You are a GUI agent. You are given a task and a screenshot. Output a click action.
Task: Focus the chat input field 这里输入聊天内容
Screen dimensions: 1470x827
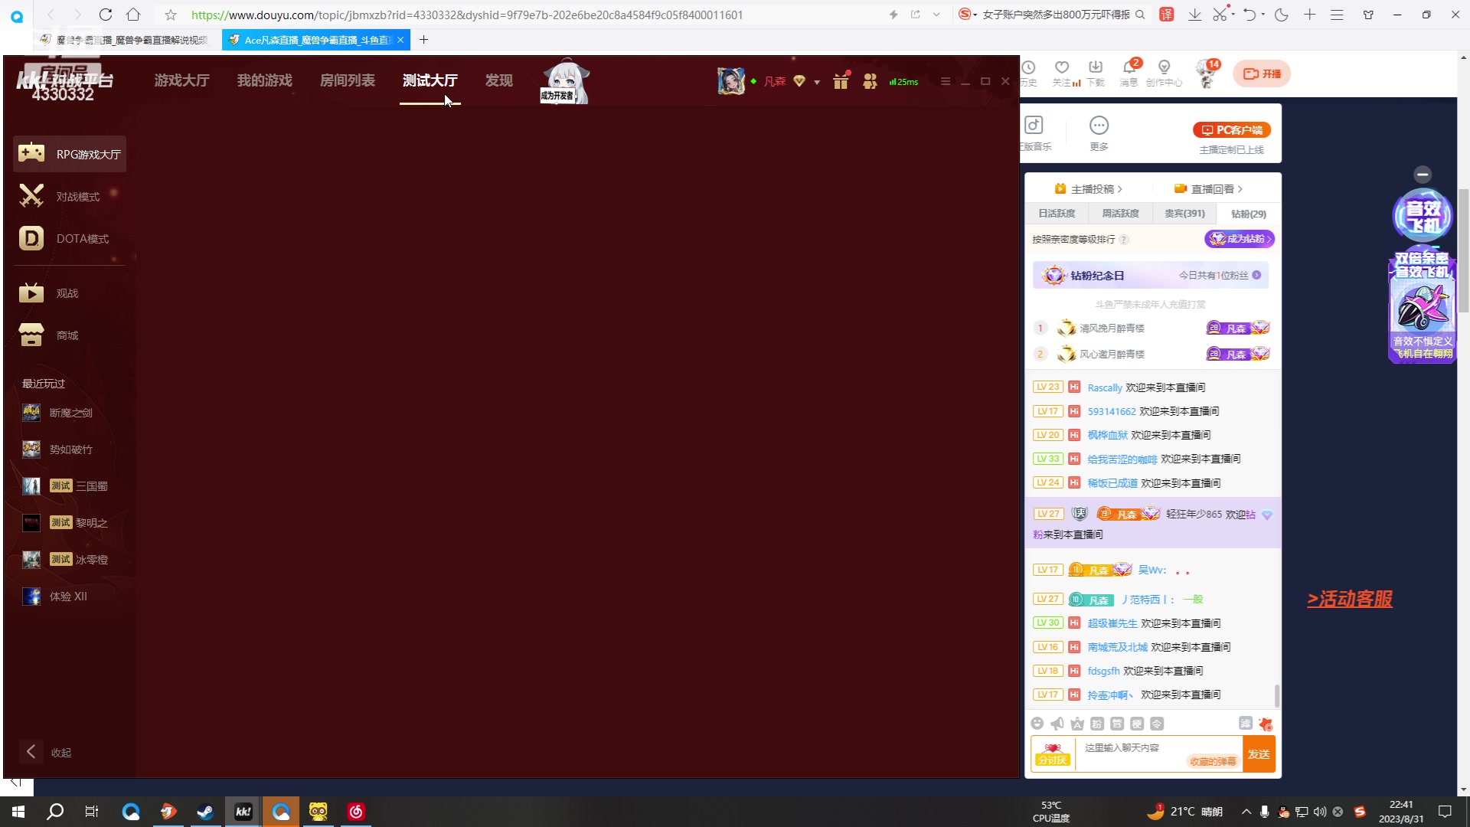coord(1159,753)
